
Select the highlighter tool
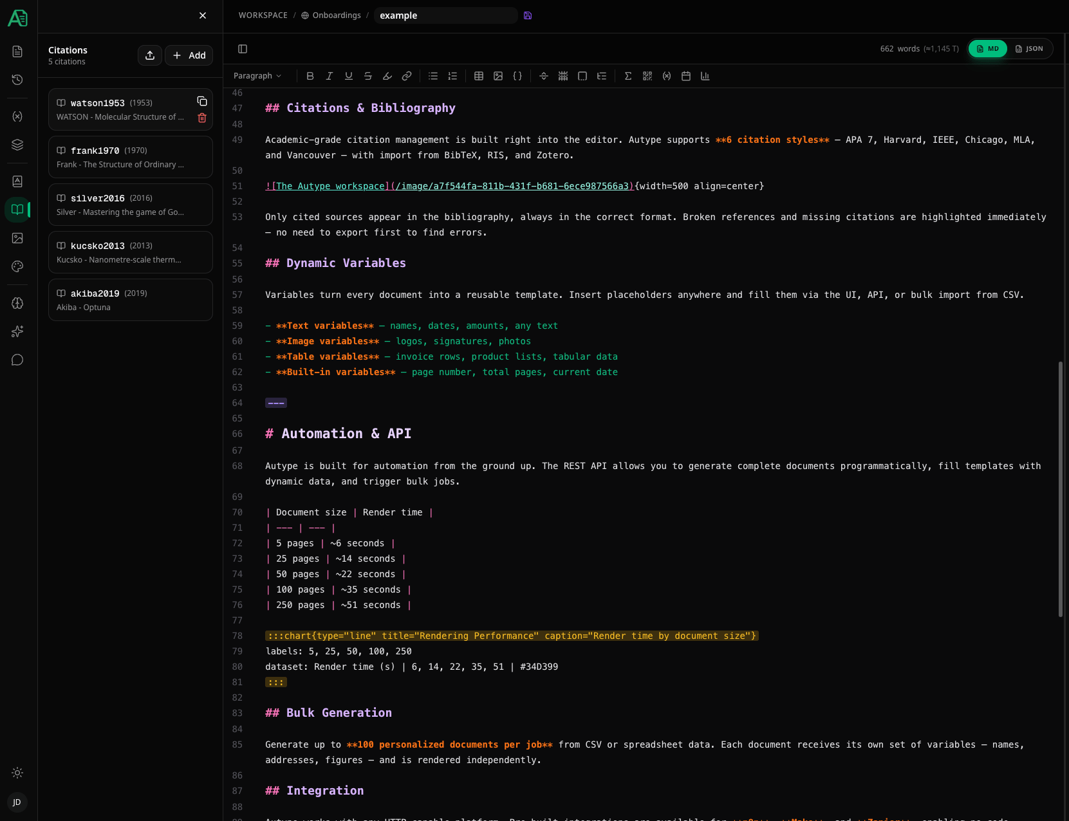(387, 76)
